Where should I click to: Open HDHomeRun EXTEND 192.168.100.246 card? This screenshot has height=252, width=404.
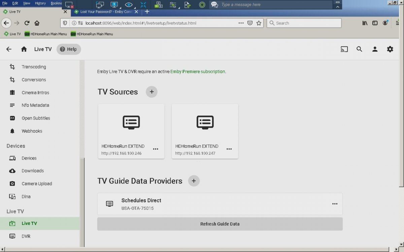pyautogui.click(x=131, y=131)
